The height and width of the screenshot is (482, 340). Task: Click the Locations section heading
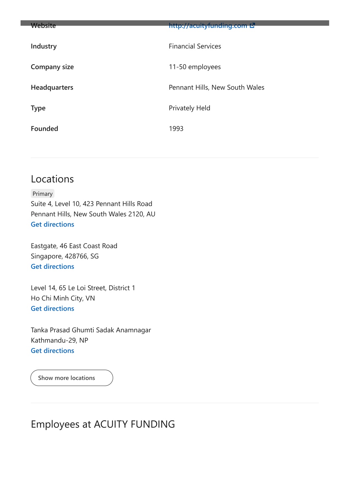click(52, 179)
